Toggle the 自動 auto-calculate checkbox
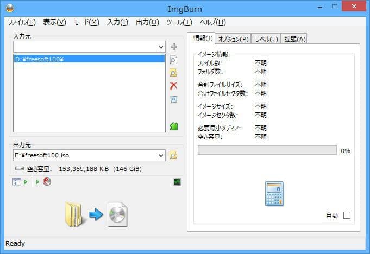The width and height of the screenshot is (370, 254). click(x=347, y=215)
